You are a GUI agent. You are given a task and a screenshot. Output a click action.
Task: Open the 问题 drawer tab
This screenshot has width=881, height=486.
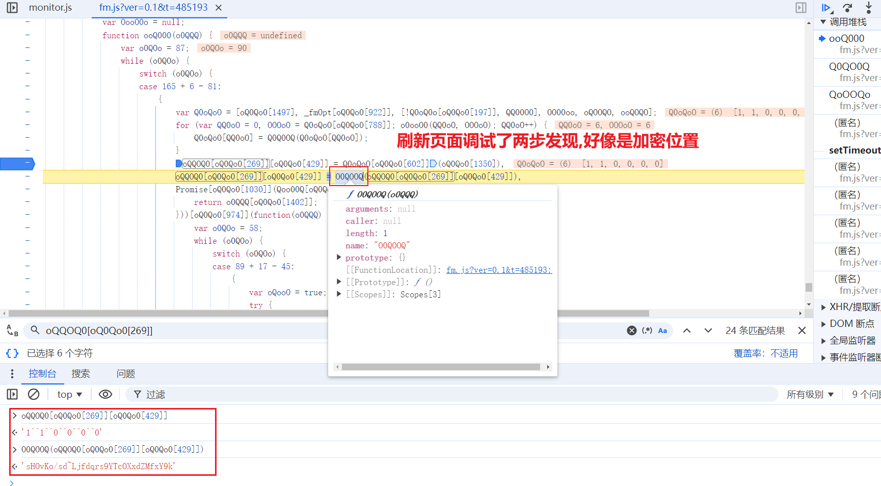(125, 374)
